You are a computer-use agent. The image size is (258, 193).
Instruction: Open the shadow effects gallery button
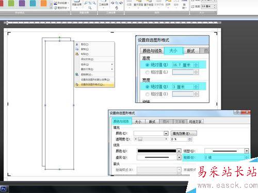click(x=77, y=4)
